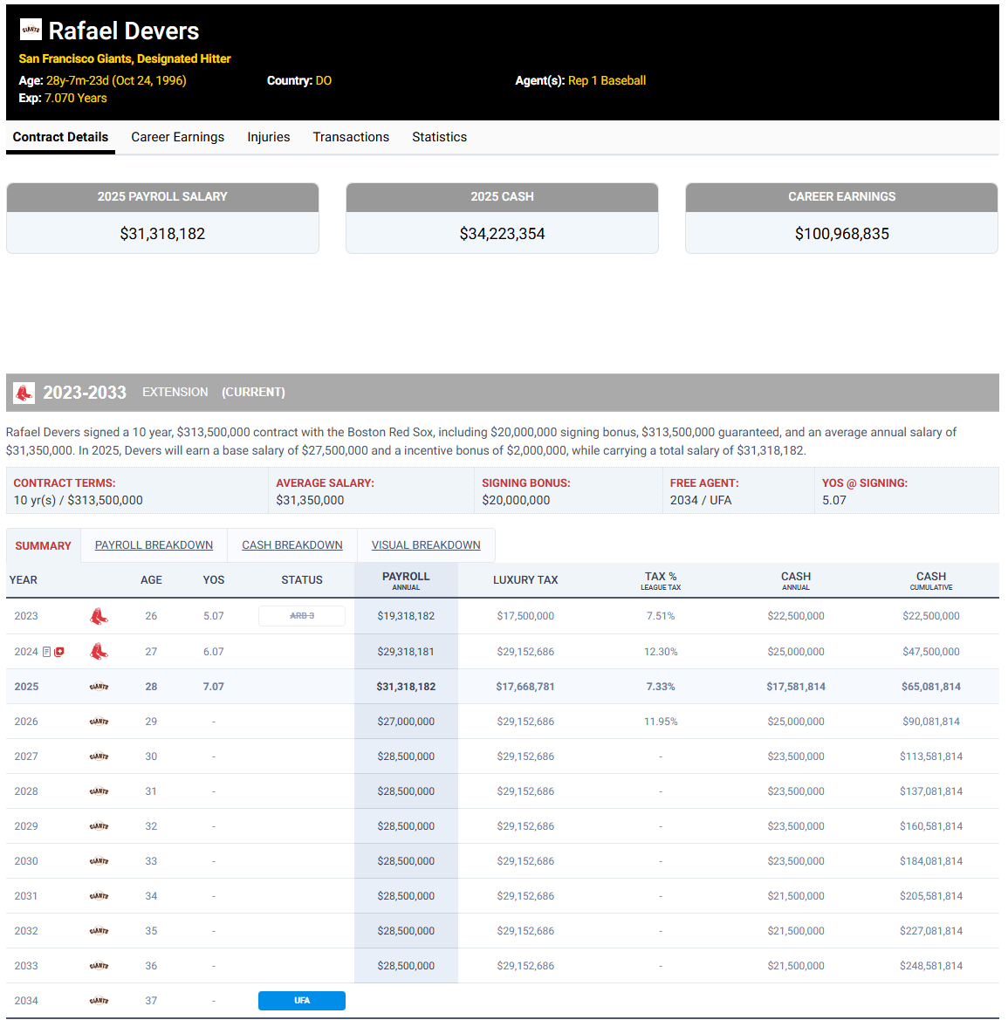
Task: Click the Giants icon in 2032 row
Action: (99, 931)
